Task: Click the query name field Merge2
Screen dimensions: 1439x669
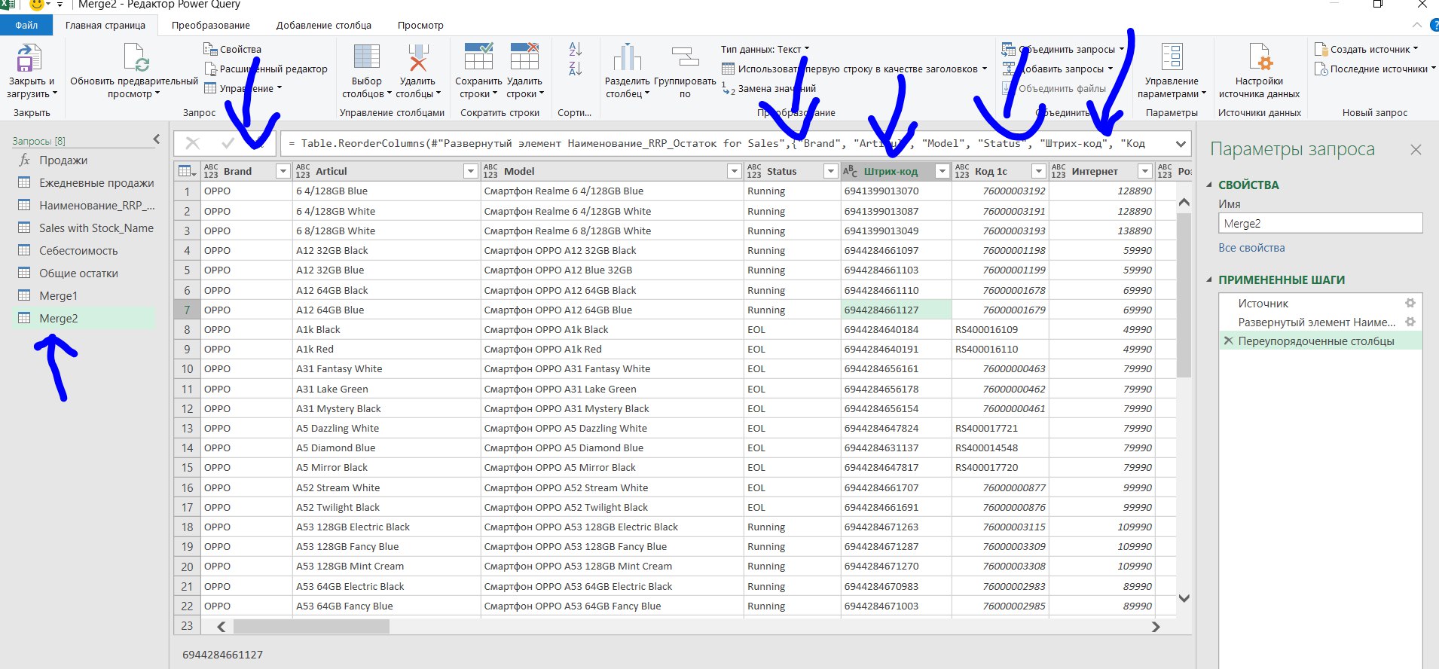Action: point(1320,223)
